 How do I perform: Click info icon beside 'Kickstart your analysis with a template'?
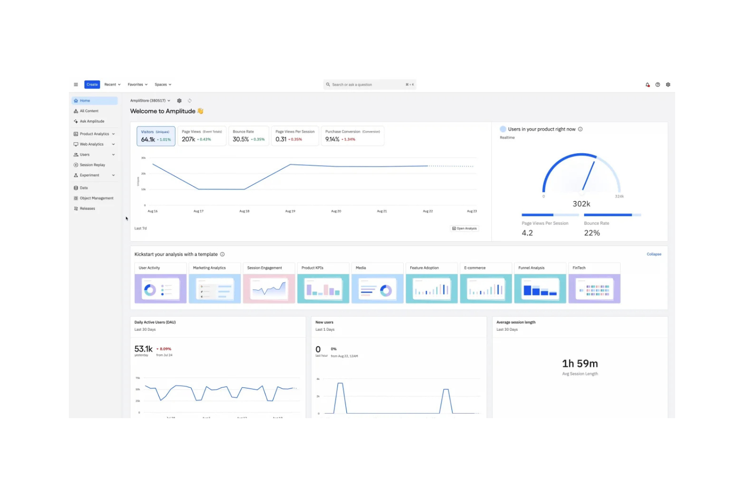click(222, 254)
